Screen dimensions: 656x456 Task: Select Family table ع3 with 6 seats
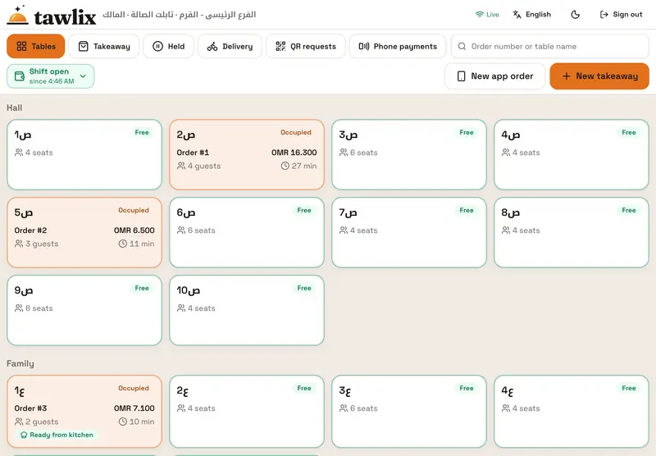point(409,412)
